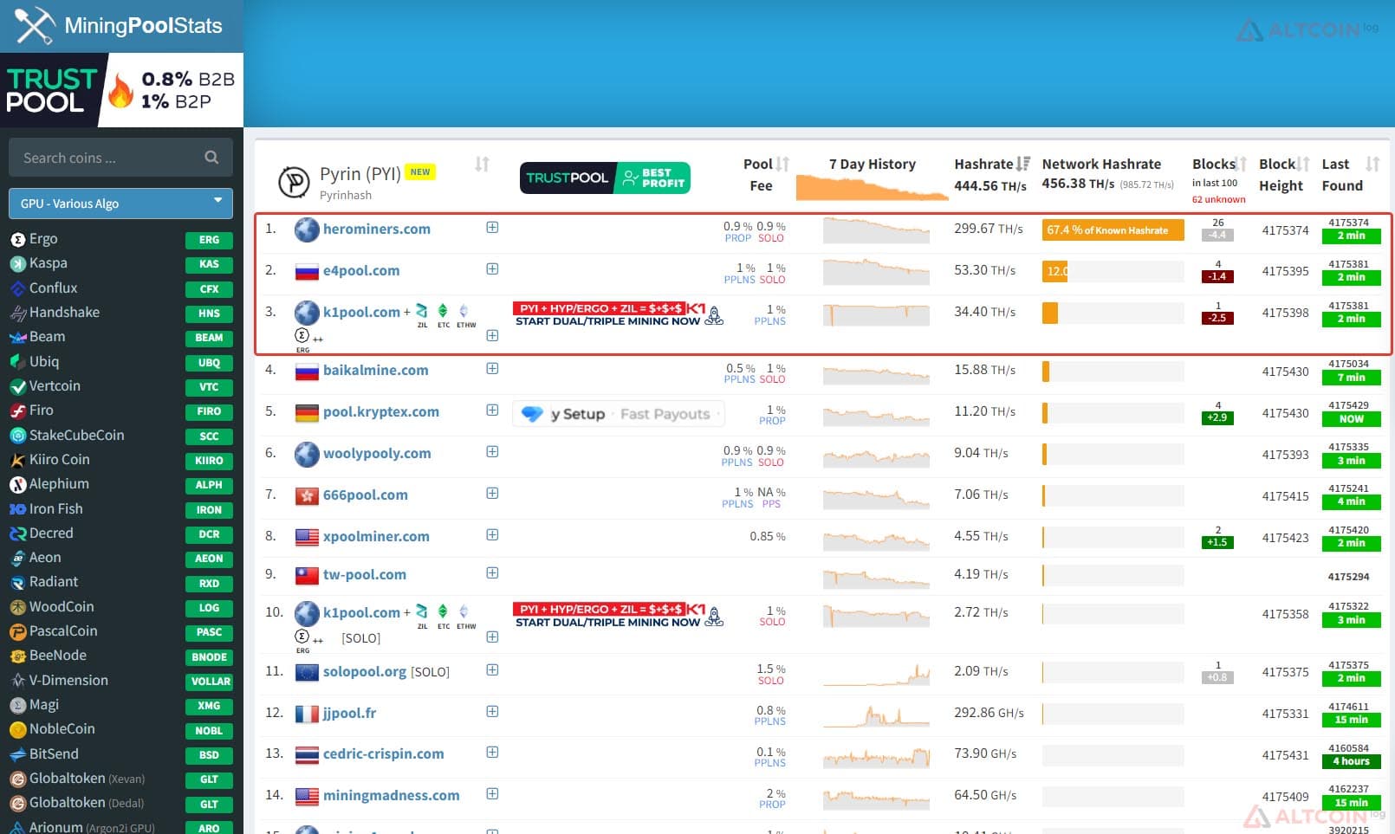Open Conflux in the coin list
Image resolution: width=1395 pixels, height=834 pixels.
tap(53, 288)
